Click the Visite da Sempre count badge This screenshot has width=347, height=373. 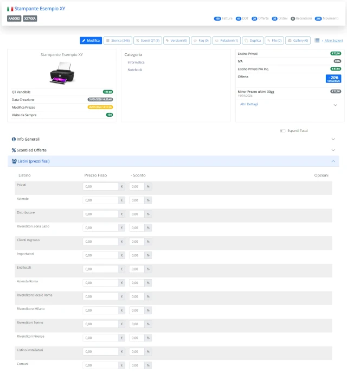[110, 115]
